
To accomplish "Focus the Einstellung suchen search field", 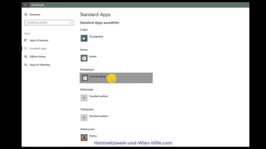I will pyautogui.click(x=49, y=23).
